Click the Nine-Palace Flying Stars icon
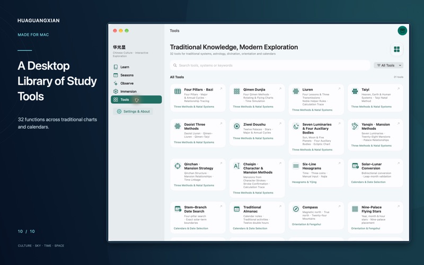424x265 pixels. coord(355,209)
